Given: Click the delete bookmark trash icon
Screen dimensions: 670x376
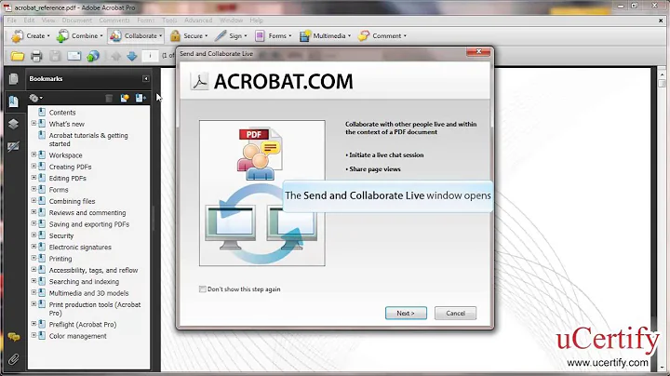Looking at the screenshot, I should tap(109, 99).
